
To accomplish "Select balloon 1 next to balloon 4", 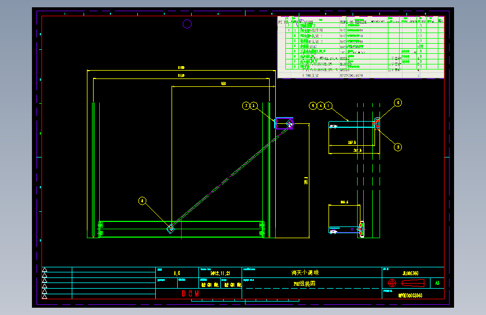I will click(x=328, y=106).
